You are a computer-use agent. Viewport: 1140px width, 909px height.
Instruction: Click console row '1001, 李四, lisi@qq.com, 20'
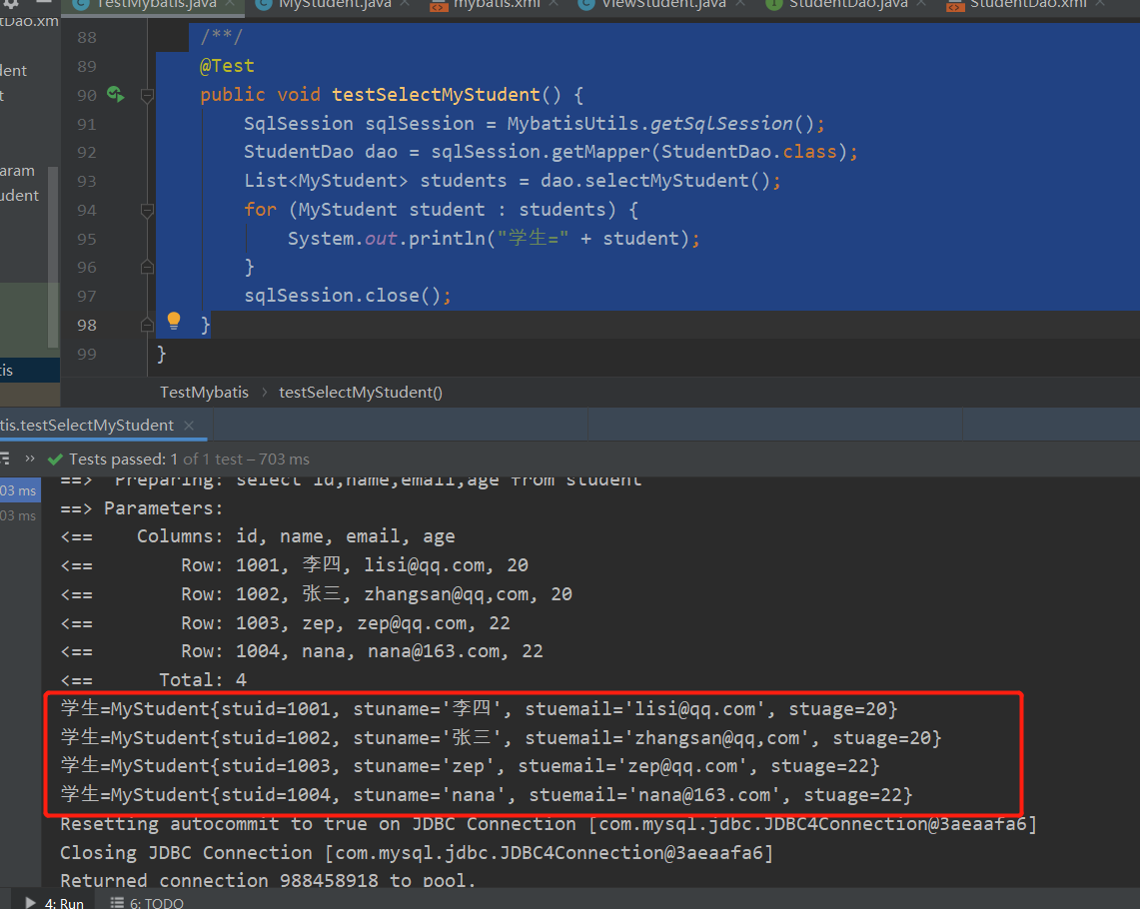coord(382,565)
